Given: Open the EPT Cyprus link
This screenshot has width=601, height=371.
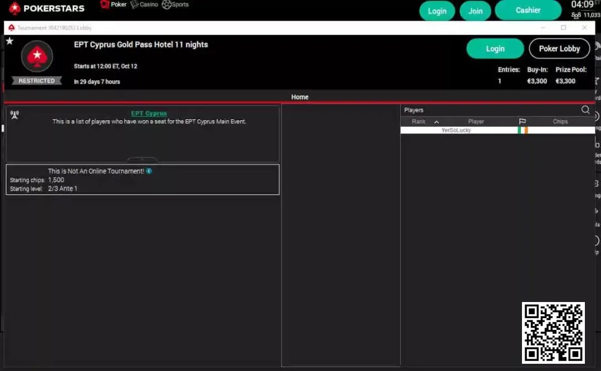Looking at the screenshot, I should click(149, 113).
